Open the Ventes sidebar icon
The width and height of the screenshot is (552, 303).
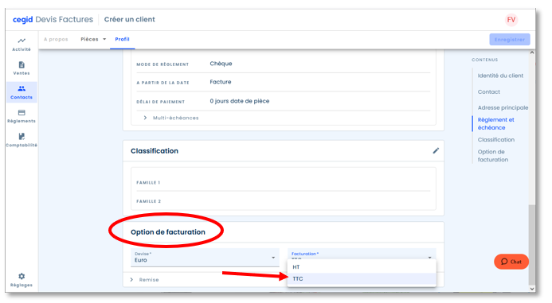pos(22,68)
